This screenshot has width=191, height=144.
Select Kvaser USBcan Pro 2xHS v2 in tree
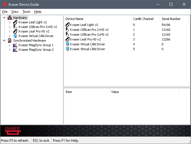[x=38, y=27]
